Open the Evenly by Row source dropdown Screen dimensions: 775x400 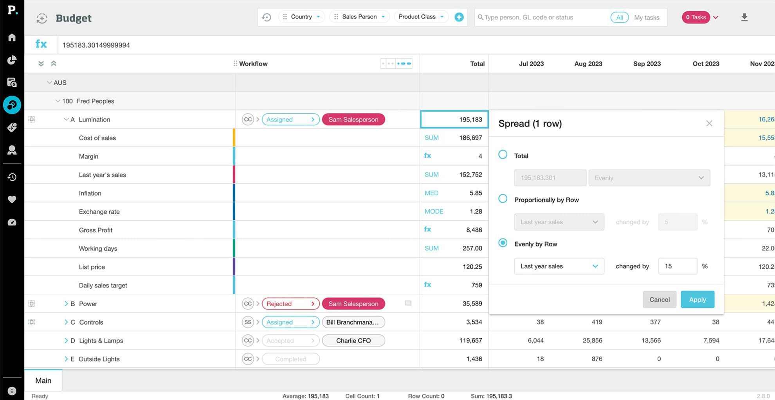[559, 266]
